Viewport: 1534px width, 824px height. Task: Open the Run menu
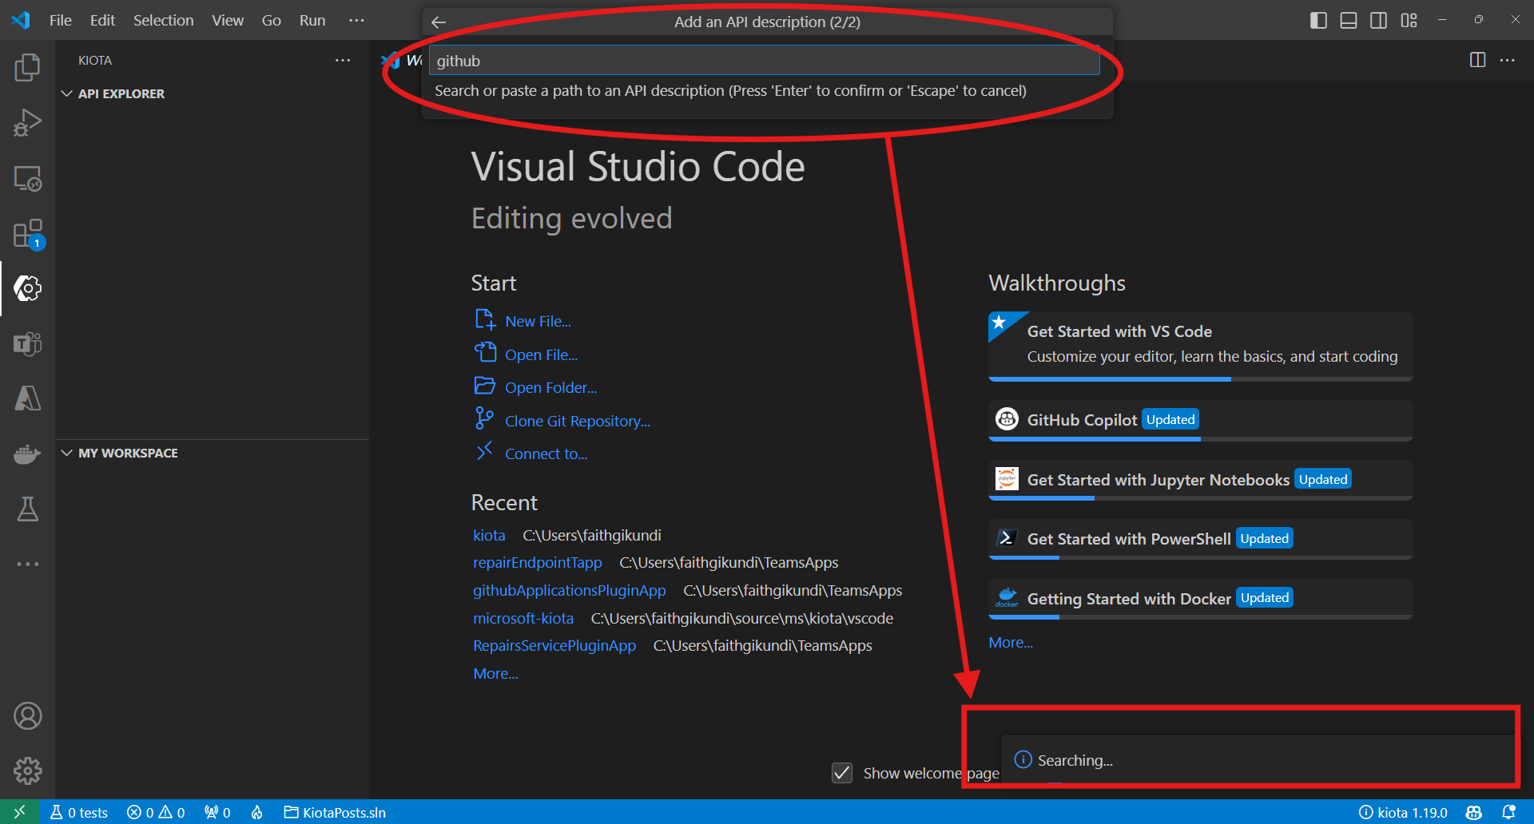312,21
